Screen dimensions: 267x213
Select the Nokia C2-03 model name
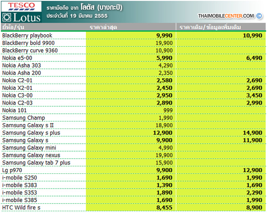[x=17, y=103]
